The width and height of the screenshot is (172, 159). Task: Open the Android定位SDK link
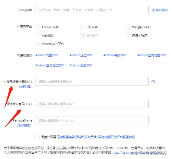(81, 55)
